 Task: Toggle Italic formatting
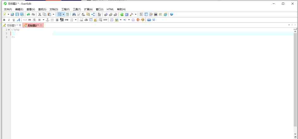(x=9, y=20)
